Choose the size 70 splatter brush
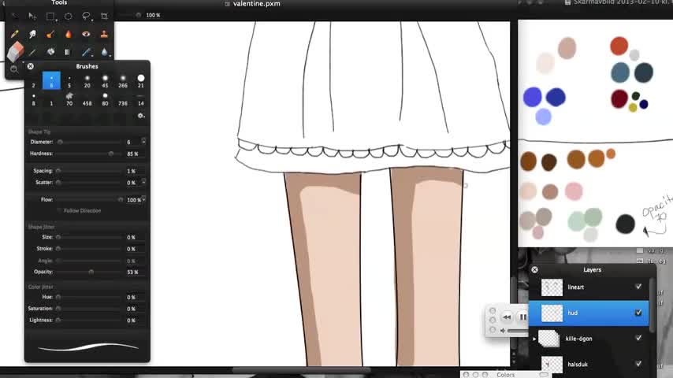This screenshot has width=673, height=378. [x=69, y=98]
